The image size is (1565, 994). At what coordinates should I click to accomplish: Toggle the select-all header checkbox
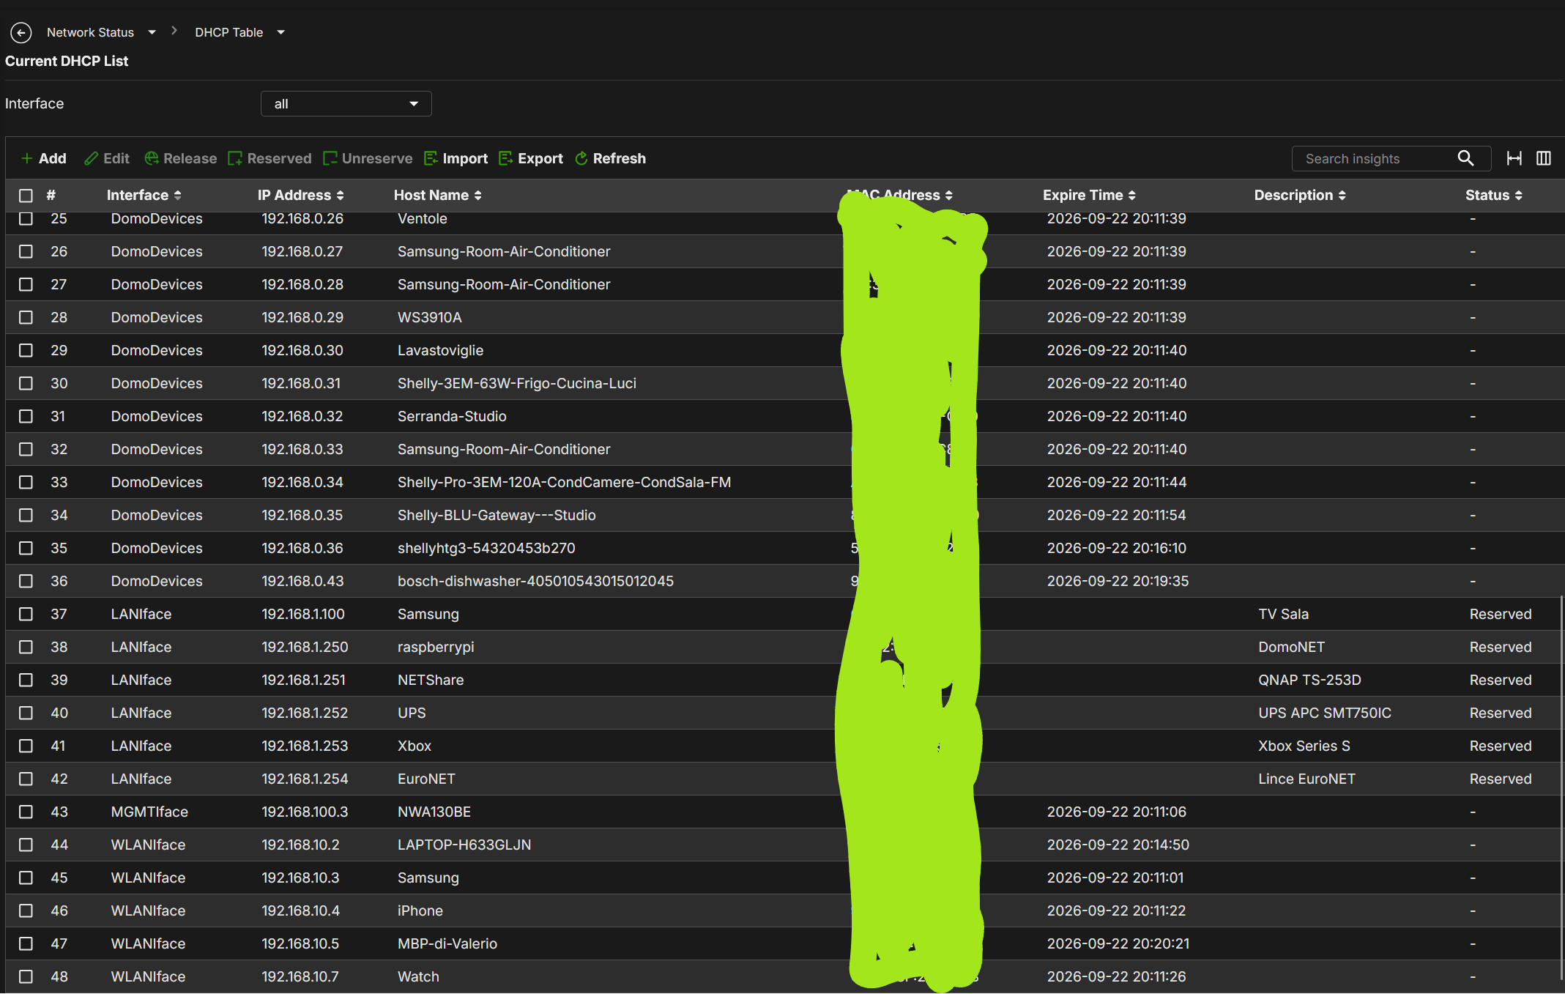click(26, 196)
